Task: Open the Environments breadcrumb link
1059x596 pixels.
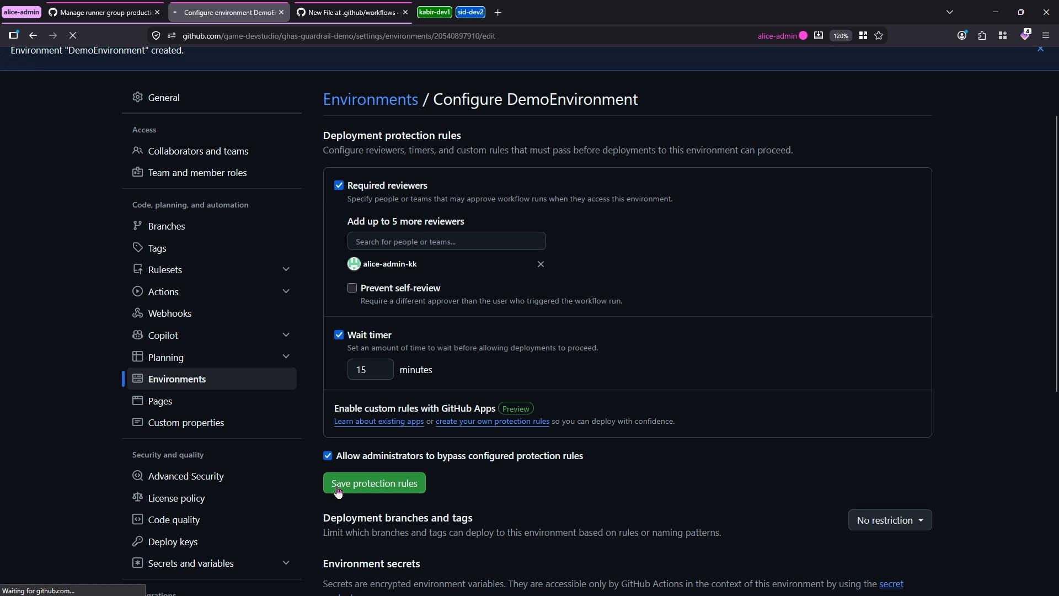Action: click(x=371, y=99)
